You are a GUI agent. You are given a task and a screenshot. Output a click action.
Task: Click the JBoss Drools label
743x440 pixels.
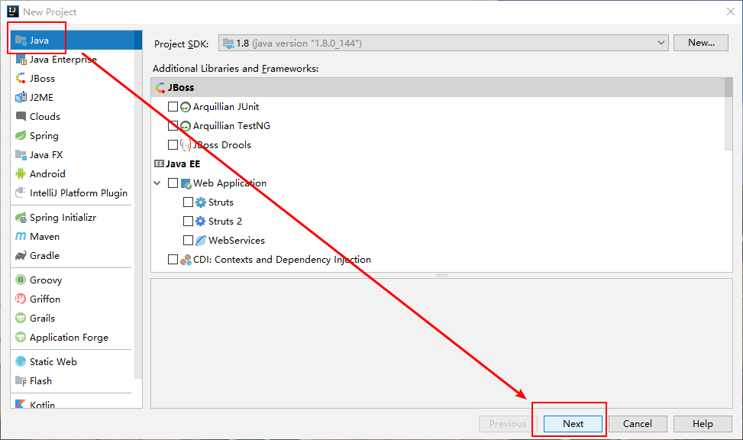pyautogui.click(x=222, y=144)
